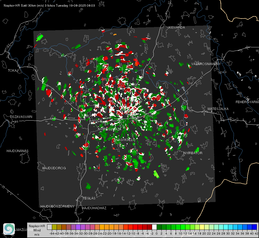Screen dimensions: 259x238
Task: Select the pale yellow legend swatch above 18
Action: click(x=202, y=227)
